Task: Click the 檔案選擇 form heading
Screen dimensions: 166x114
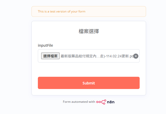Action: tap(89, 31)
